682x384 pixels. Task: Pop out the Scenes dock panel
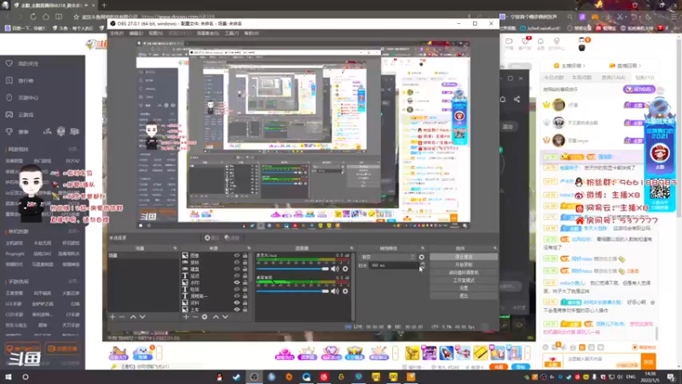tap(175, 248)
